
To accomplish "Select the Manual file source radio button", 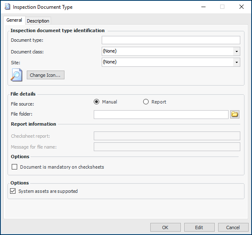I will [x=97, y=102].
